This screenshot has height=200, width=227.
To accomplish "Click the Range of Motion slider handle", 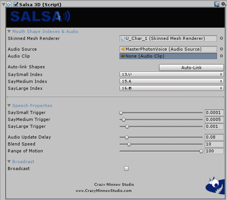I will pos(201,151).
